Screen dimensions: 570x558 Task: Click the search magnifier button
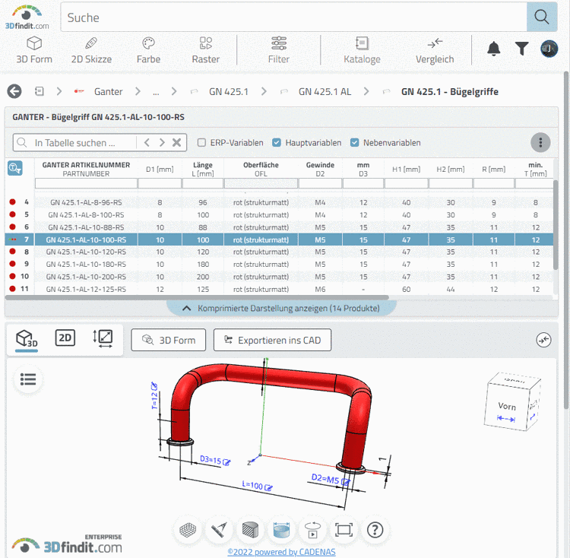[542, 17]
